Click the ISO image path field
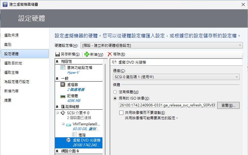This screenshot has width=248, height=155. [167, 105]
